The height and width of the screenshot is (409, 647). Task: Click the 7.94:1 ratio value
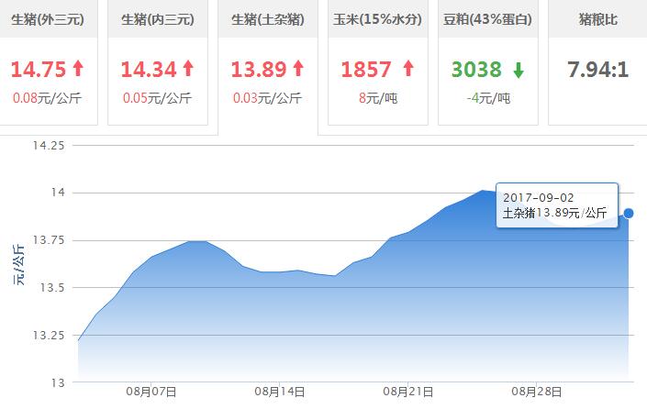pyautogui.click(x=597, y=70)
